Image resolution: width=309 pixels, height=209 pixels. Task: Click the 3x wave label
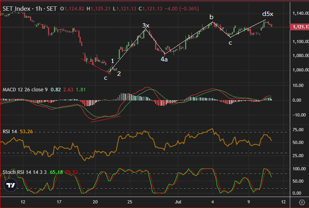(x=146, y=26)
